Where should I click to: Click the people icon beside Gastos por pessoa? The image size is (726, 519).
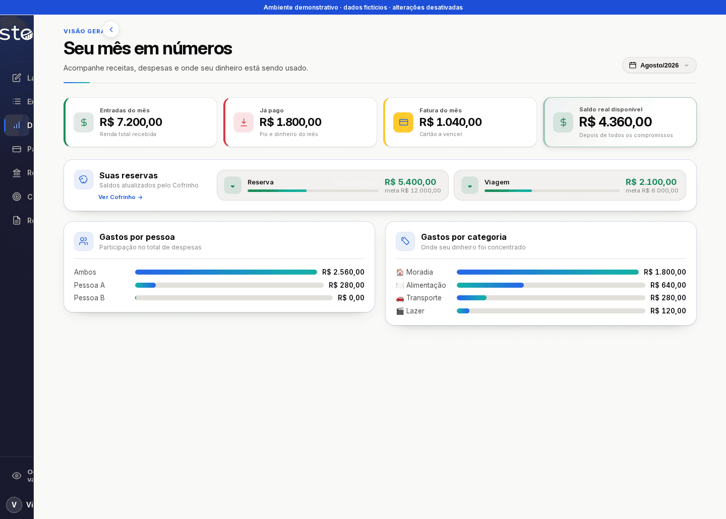[x=84, y=241]
